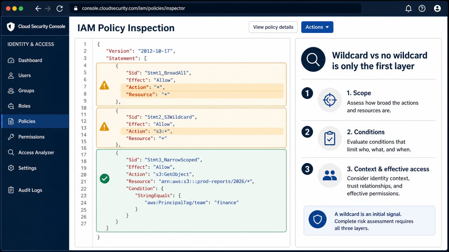This screenshot has width=449, height=252.
Task: Click the IDENTITY & ACCESS section label
Action: 31,44
